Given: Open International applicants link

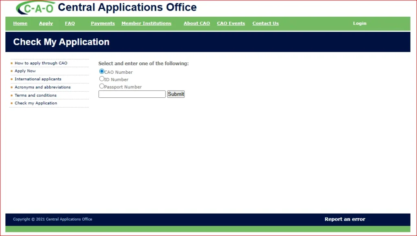Looking at the screenshot, I should [38, 79].
